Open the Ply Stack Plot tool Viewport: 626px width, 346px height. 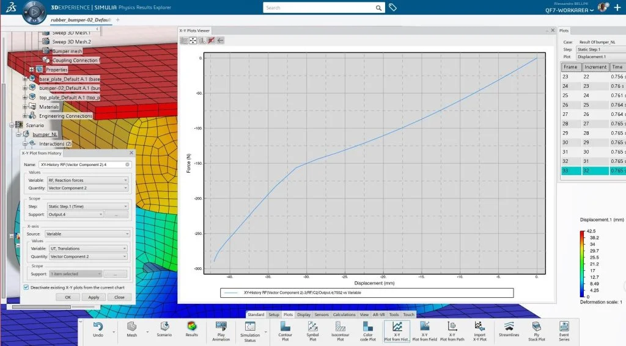click(536, 329)
